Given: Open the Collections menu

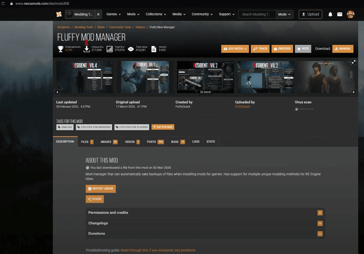Looking at the screenshot, I should [x=156, y=14].
